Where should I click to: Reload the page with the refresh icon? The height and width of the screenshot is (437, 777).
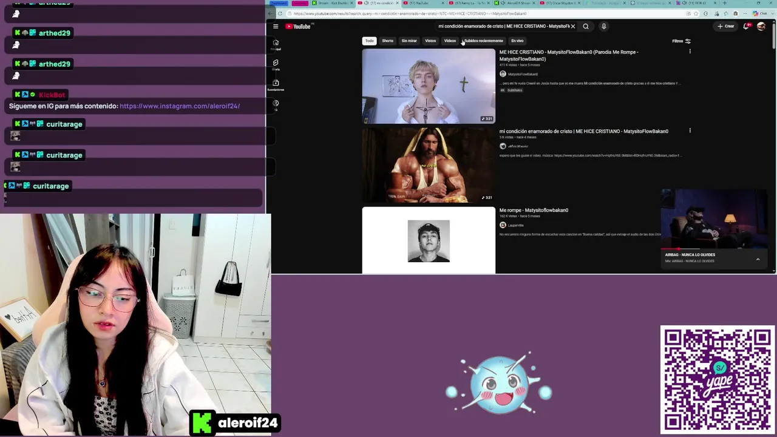(x=280, y=13)
